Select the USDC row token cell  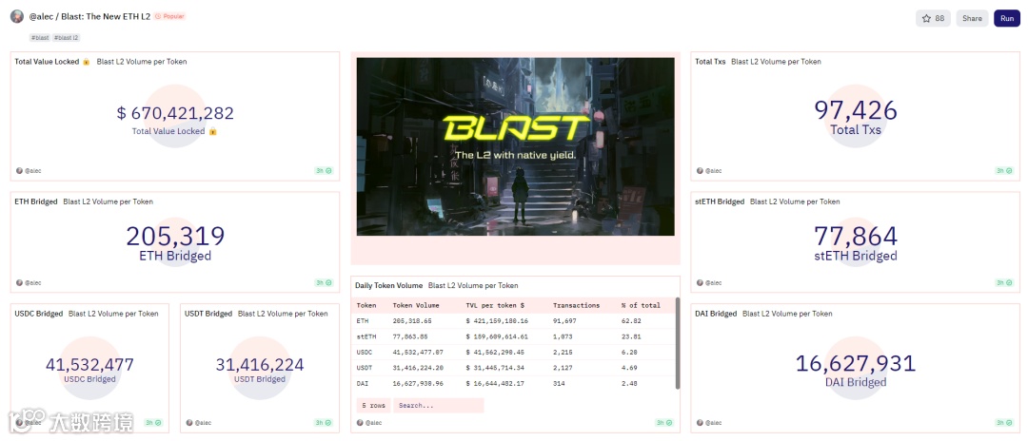point(365,353)
